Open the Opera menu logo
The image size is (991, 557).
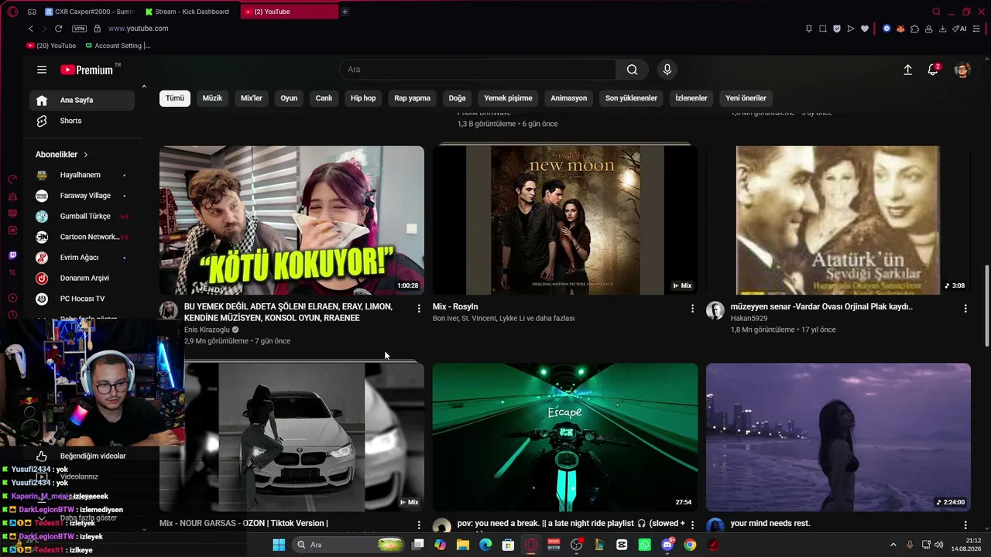[12, 12]
